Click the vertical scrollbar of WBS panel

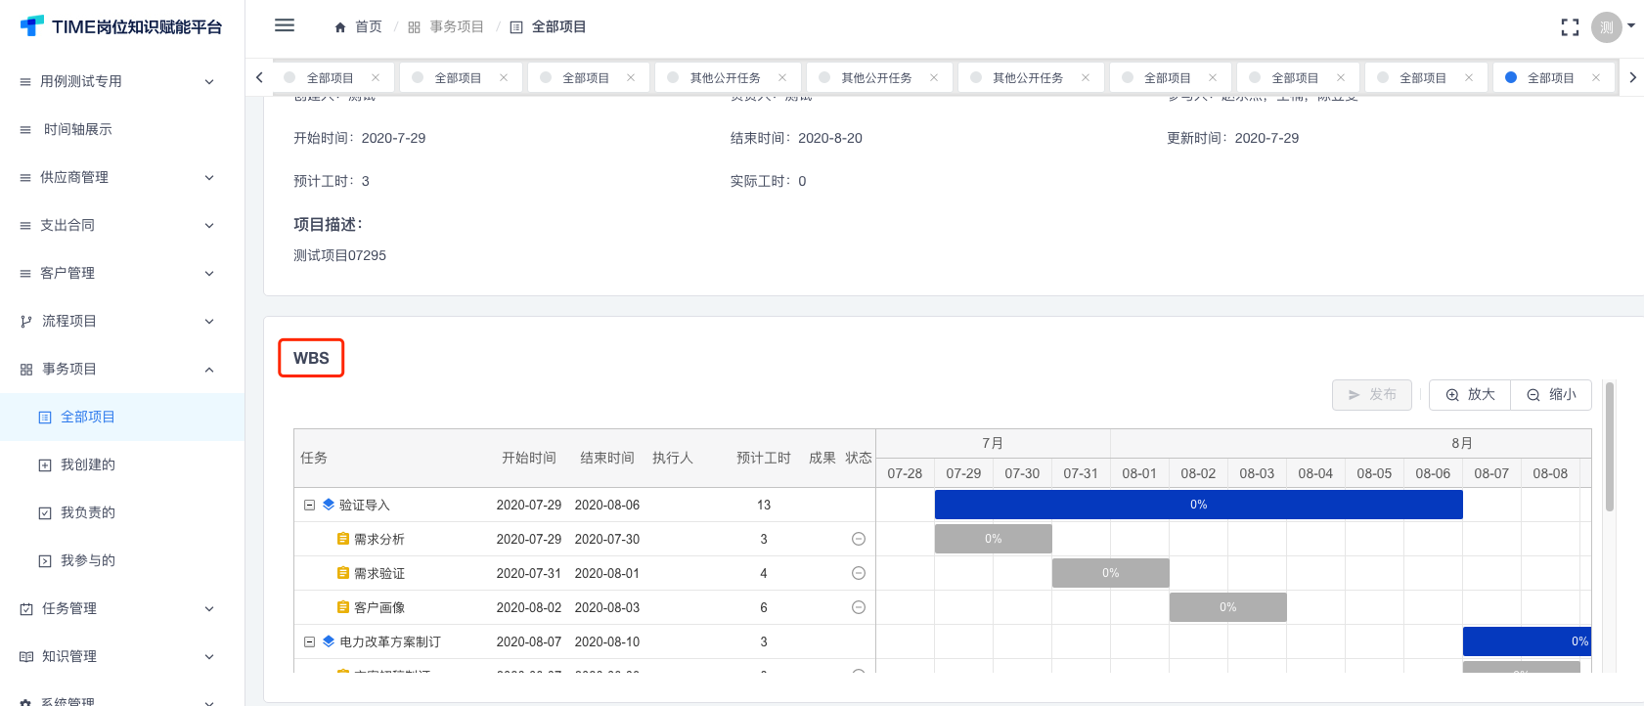click(1610, 447)
